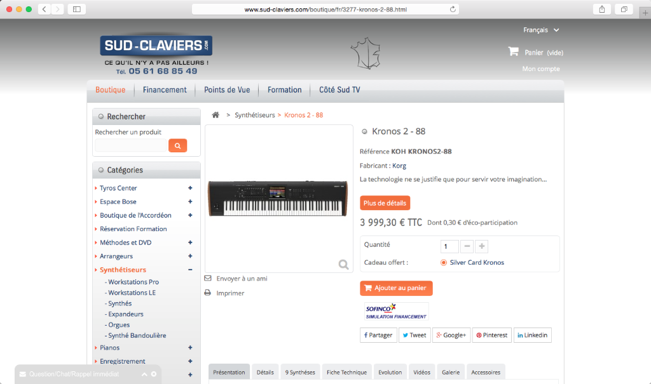Click the envelope icon for Envoyer à un ami
The height and width of the screenshot is (384, 651).
pyautogui.click(x=208, y=278)
